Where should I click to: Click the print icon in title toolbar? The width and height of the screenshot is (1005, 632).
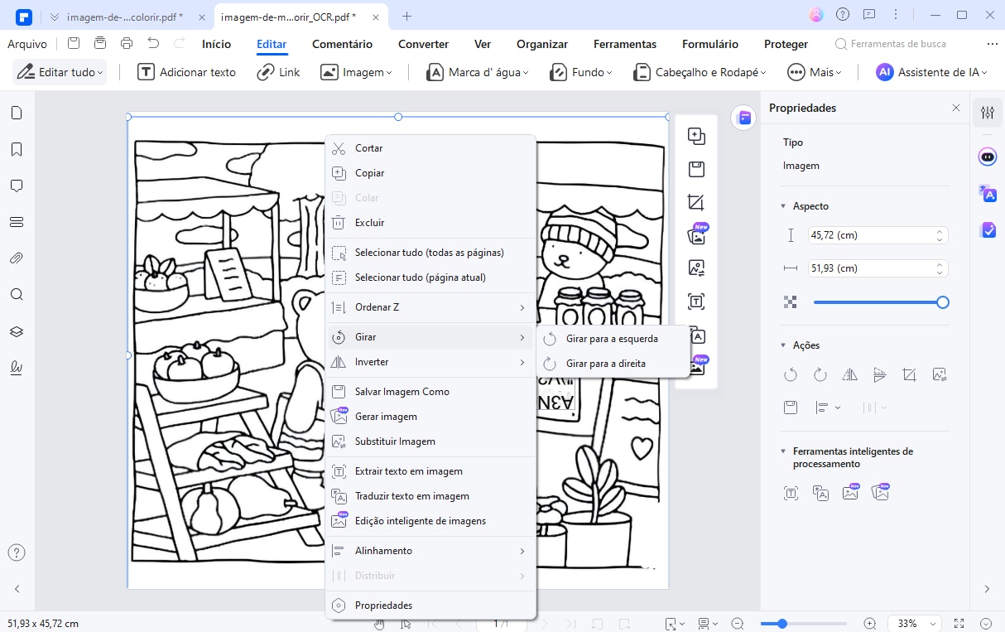[x=127, y=44]
